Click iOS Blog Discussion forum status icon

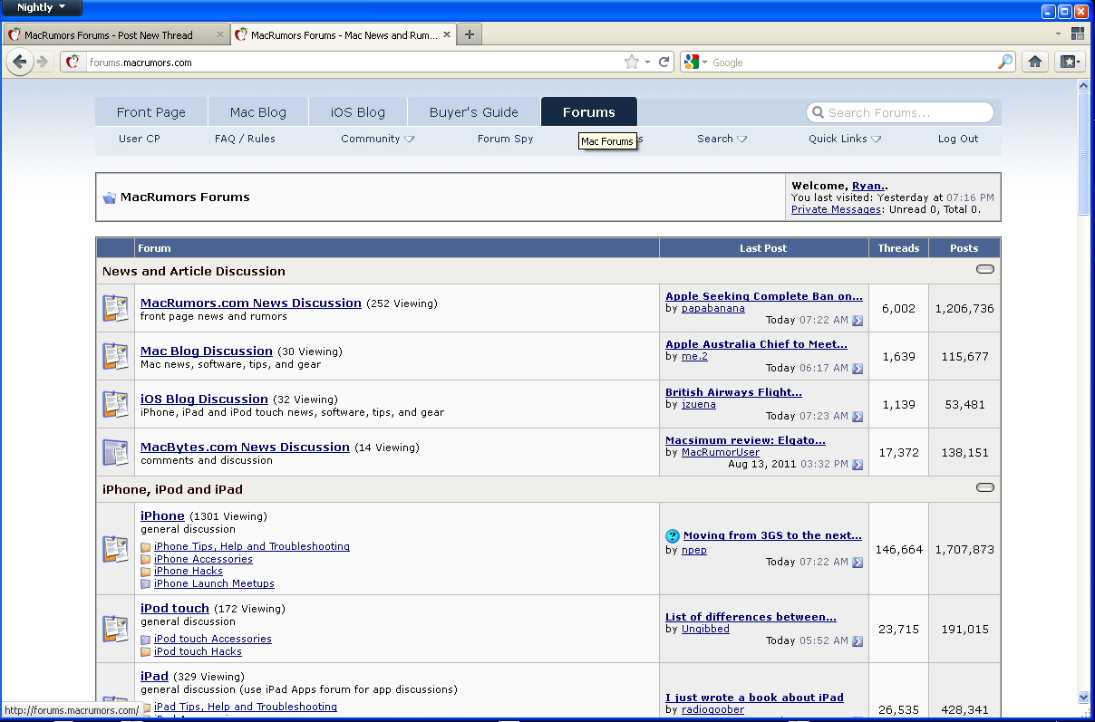(115, 404)
